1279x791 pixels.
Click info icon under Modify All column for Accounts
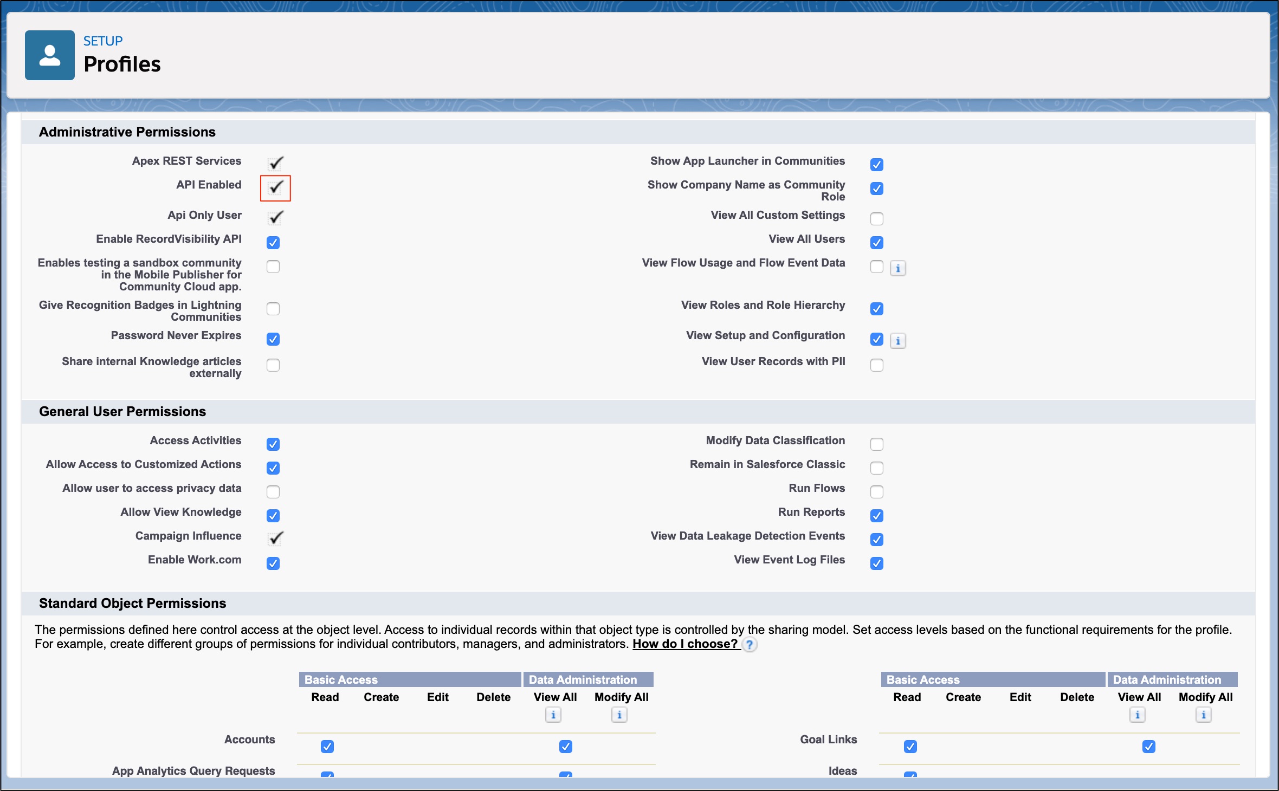coord(619,715)
